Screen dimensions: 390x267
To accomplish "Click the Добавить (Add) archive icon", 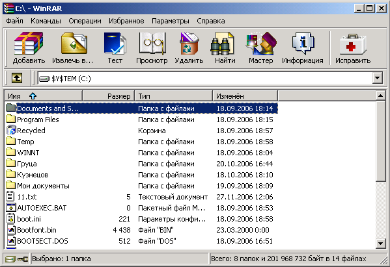I will [x=29, y=47].
